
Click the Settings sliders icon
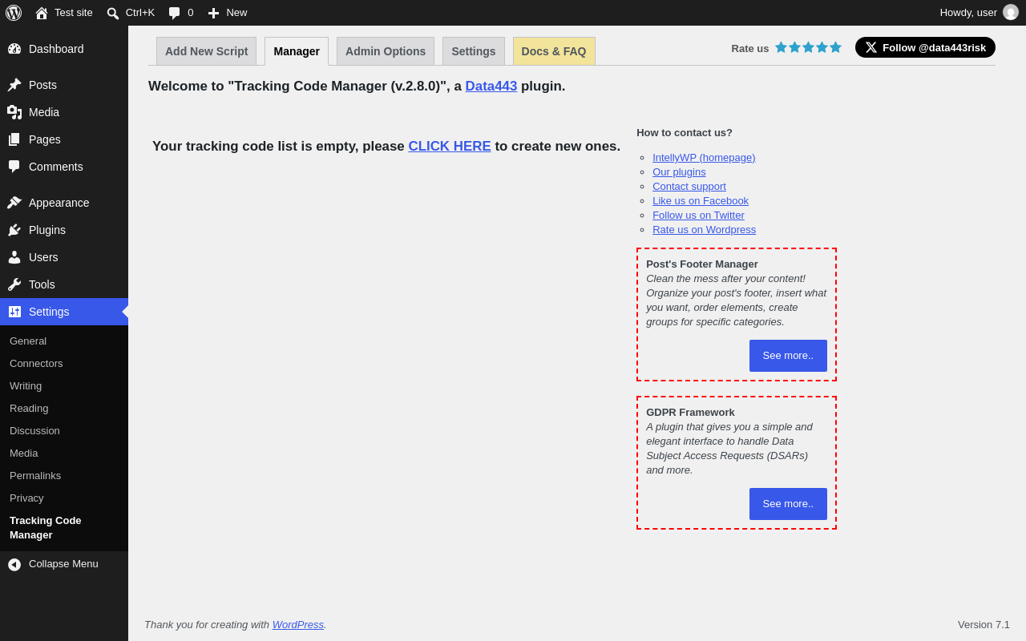[14, 312]
